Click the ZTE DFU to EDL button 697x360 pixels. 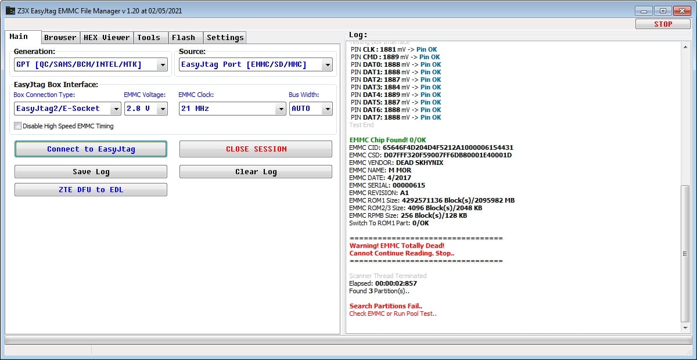91,190
